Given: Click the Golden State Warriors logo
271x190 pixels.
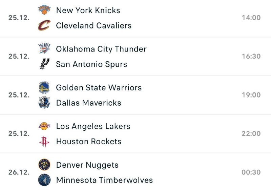Looking at the screenshot, I should pos(44,87).
